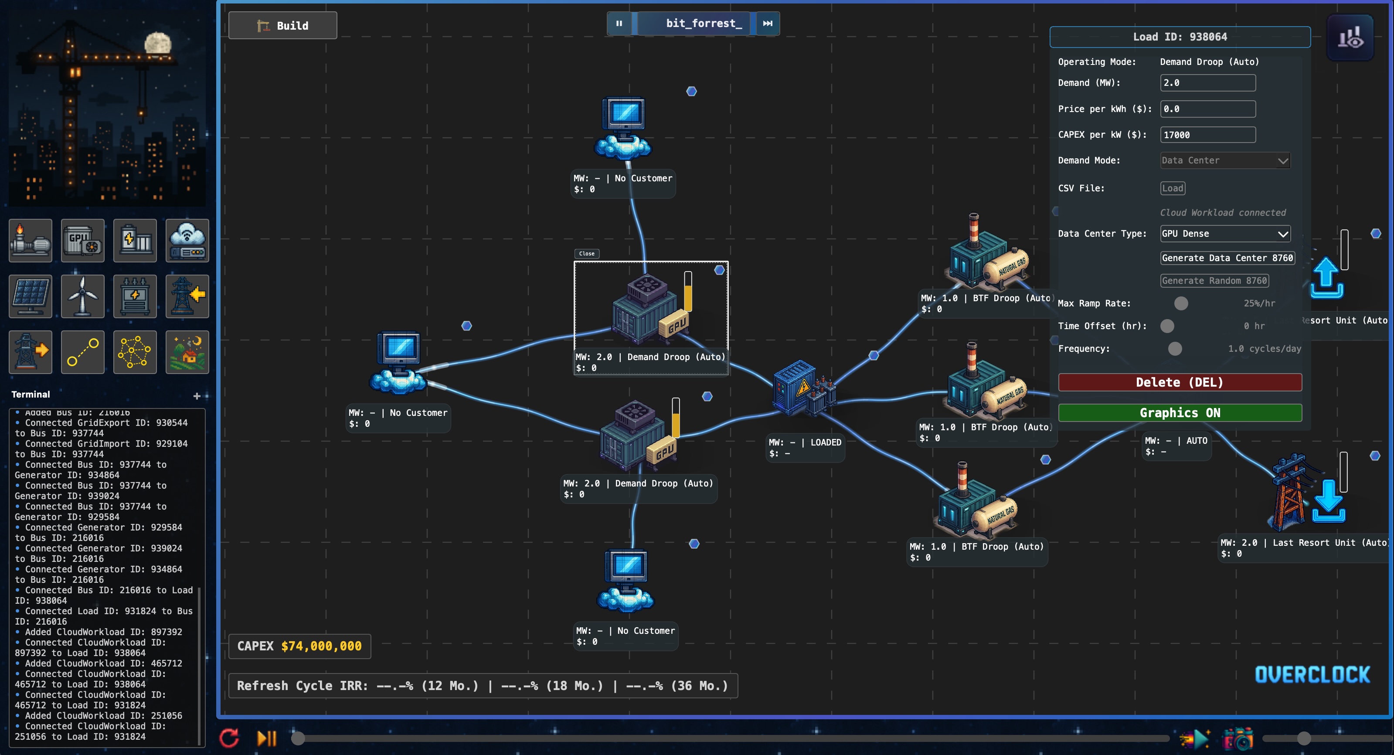Select the battery storage tool
Viewport: 1394px width, 755px height.
[x=135, y=240]
